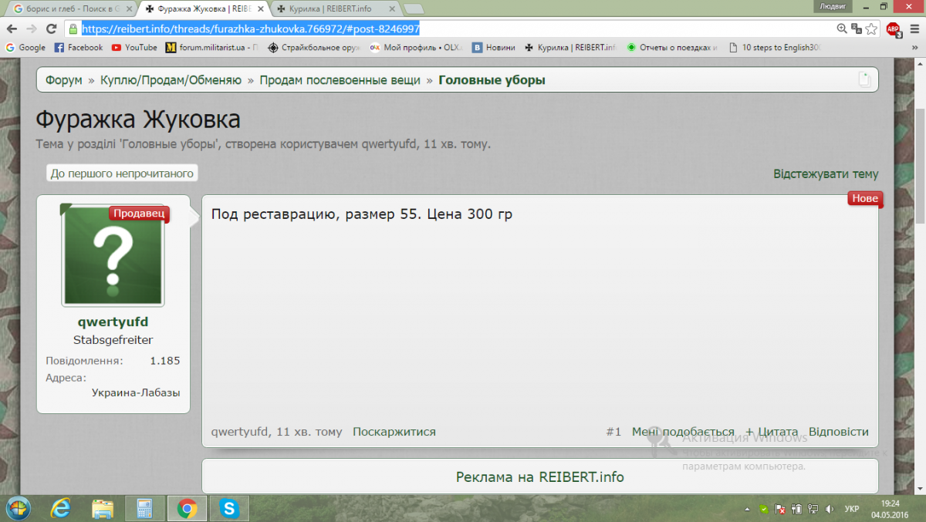This screenshot has height=522, width=926.
Task: Click the 'Нове' post label
Action: click(x=864, y=198)
